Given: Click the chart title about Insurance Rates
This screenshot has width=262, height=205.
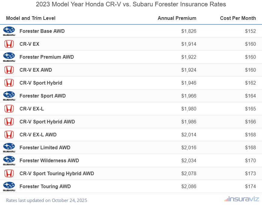Looking at the screenshot, I should coord(131,5).
